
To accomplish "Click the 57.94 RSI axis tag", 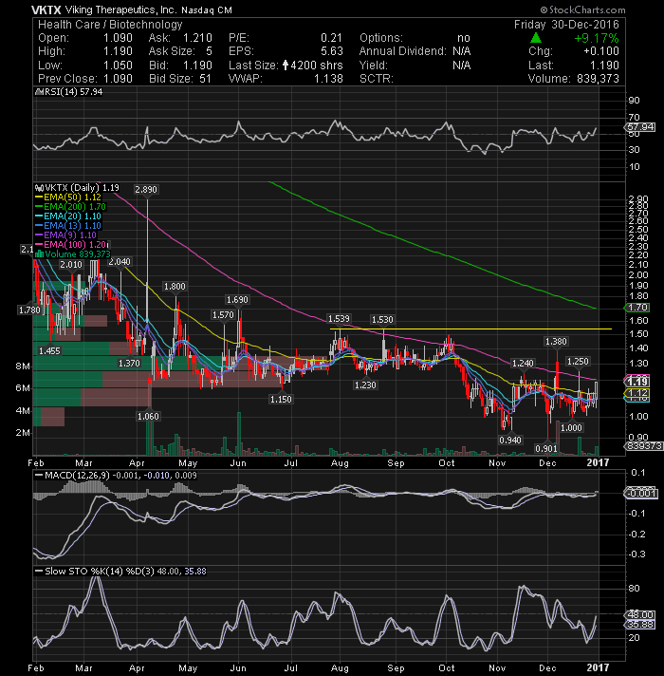I will (x=640, y=127).
